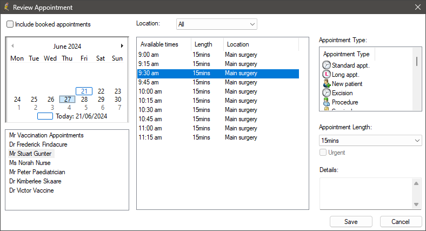Select the 9:15 am time slot
426x231 pixels.
click(x=218, y=64)
